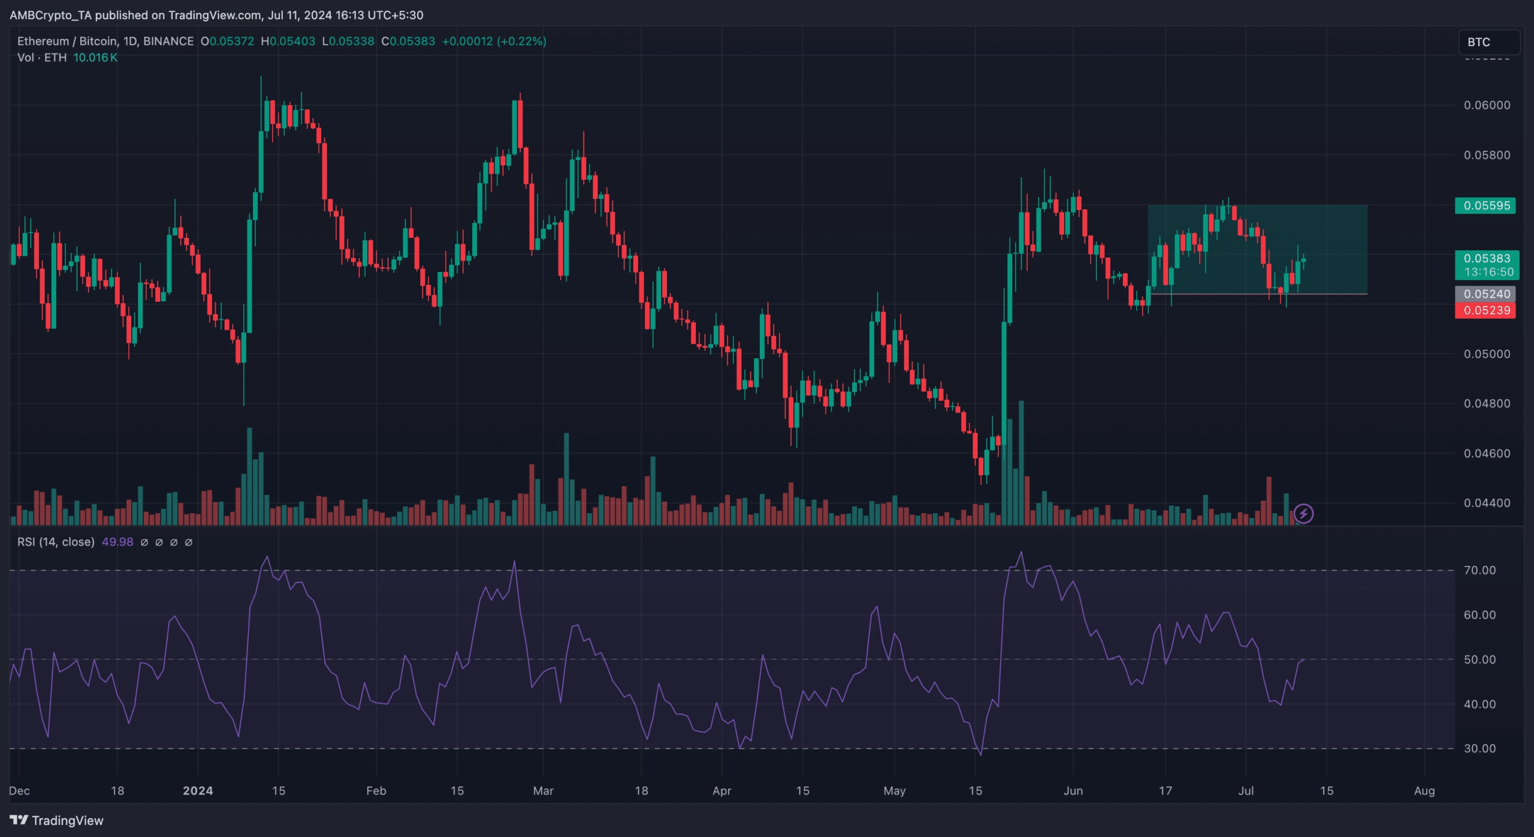Click the low price L0.05338
The width and height of the screenshot is (1534, 837).
[348, 41]
